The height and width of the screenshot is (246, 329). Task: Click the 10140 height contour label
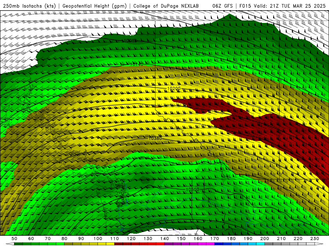pyautogui.click(x=137, y=64)
